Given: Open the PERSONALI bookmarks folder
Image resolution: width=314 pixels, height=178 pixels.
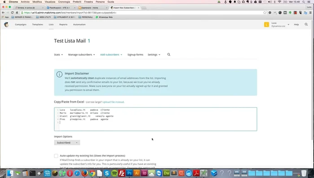Looking at the screenshot, I should 86,17.
